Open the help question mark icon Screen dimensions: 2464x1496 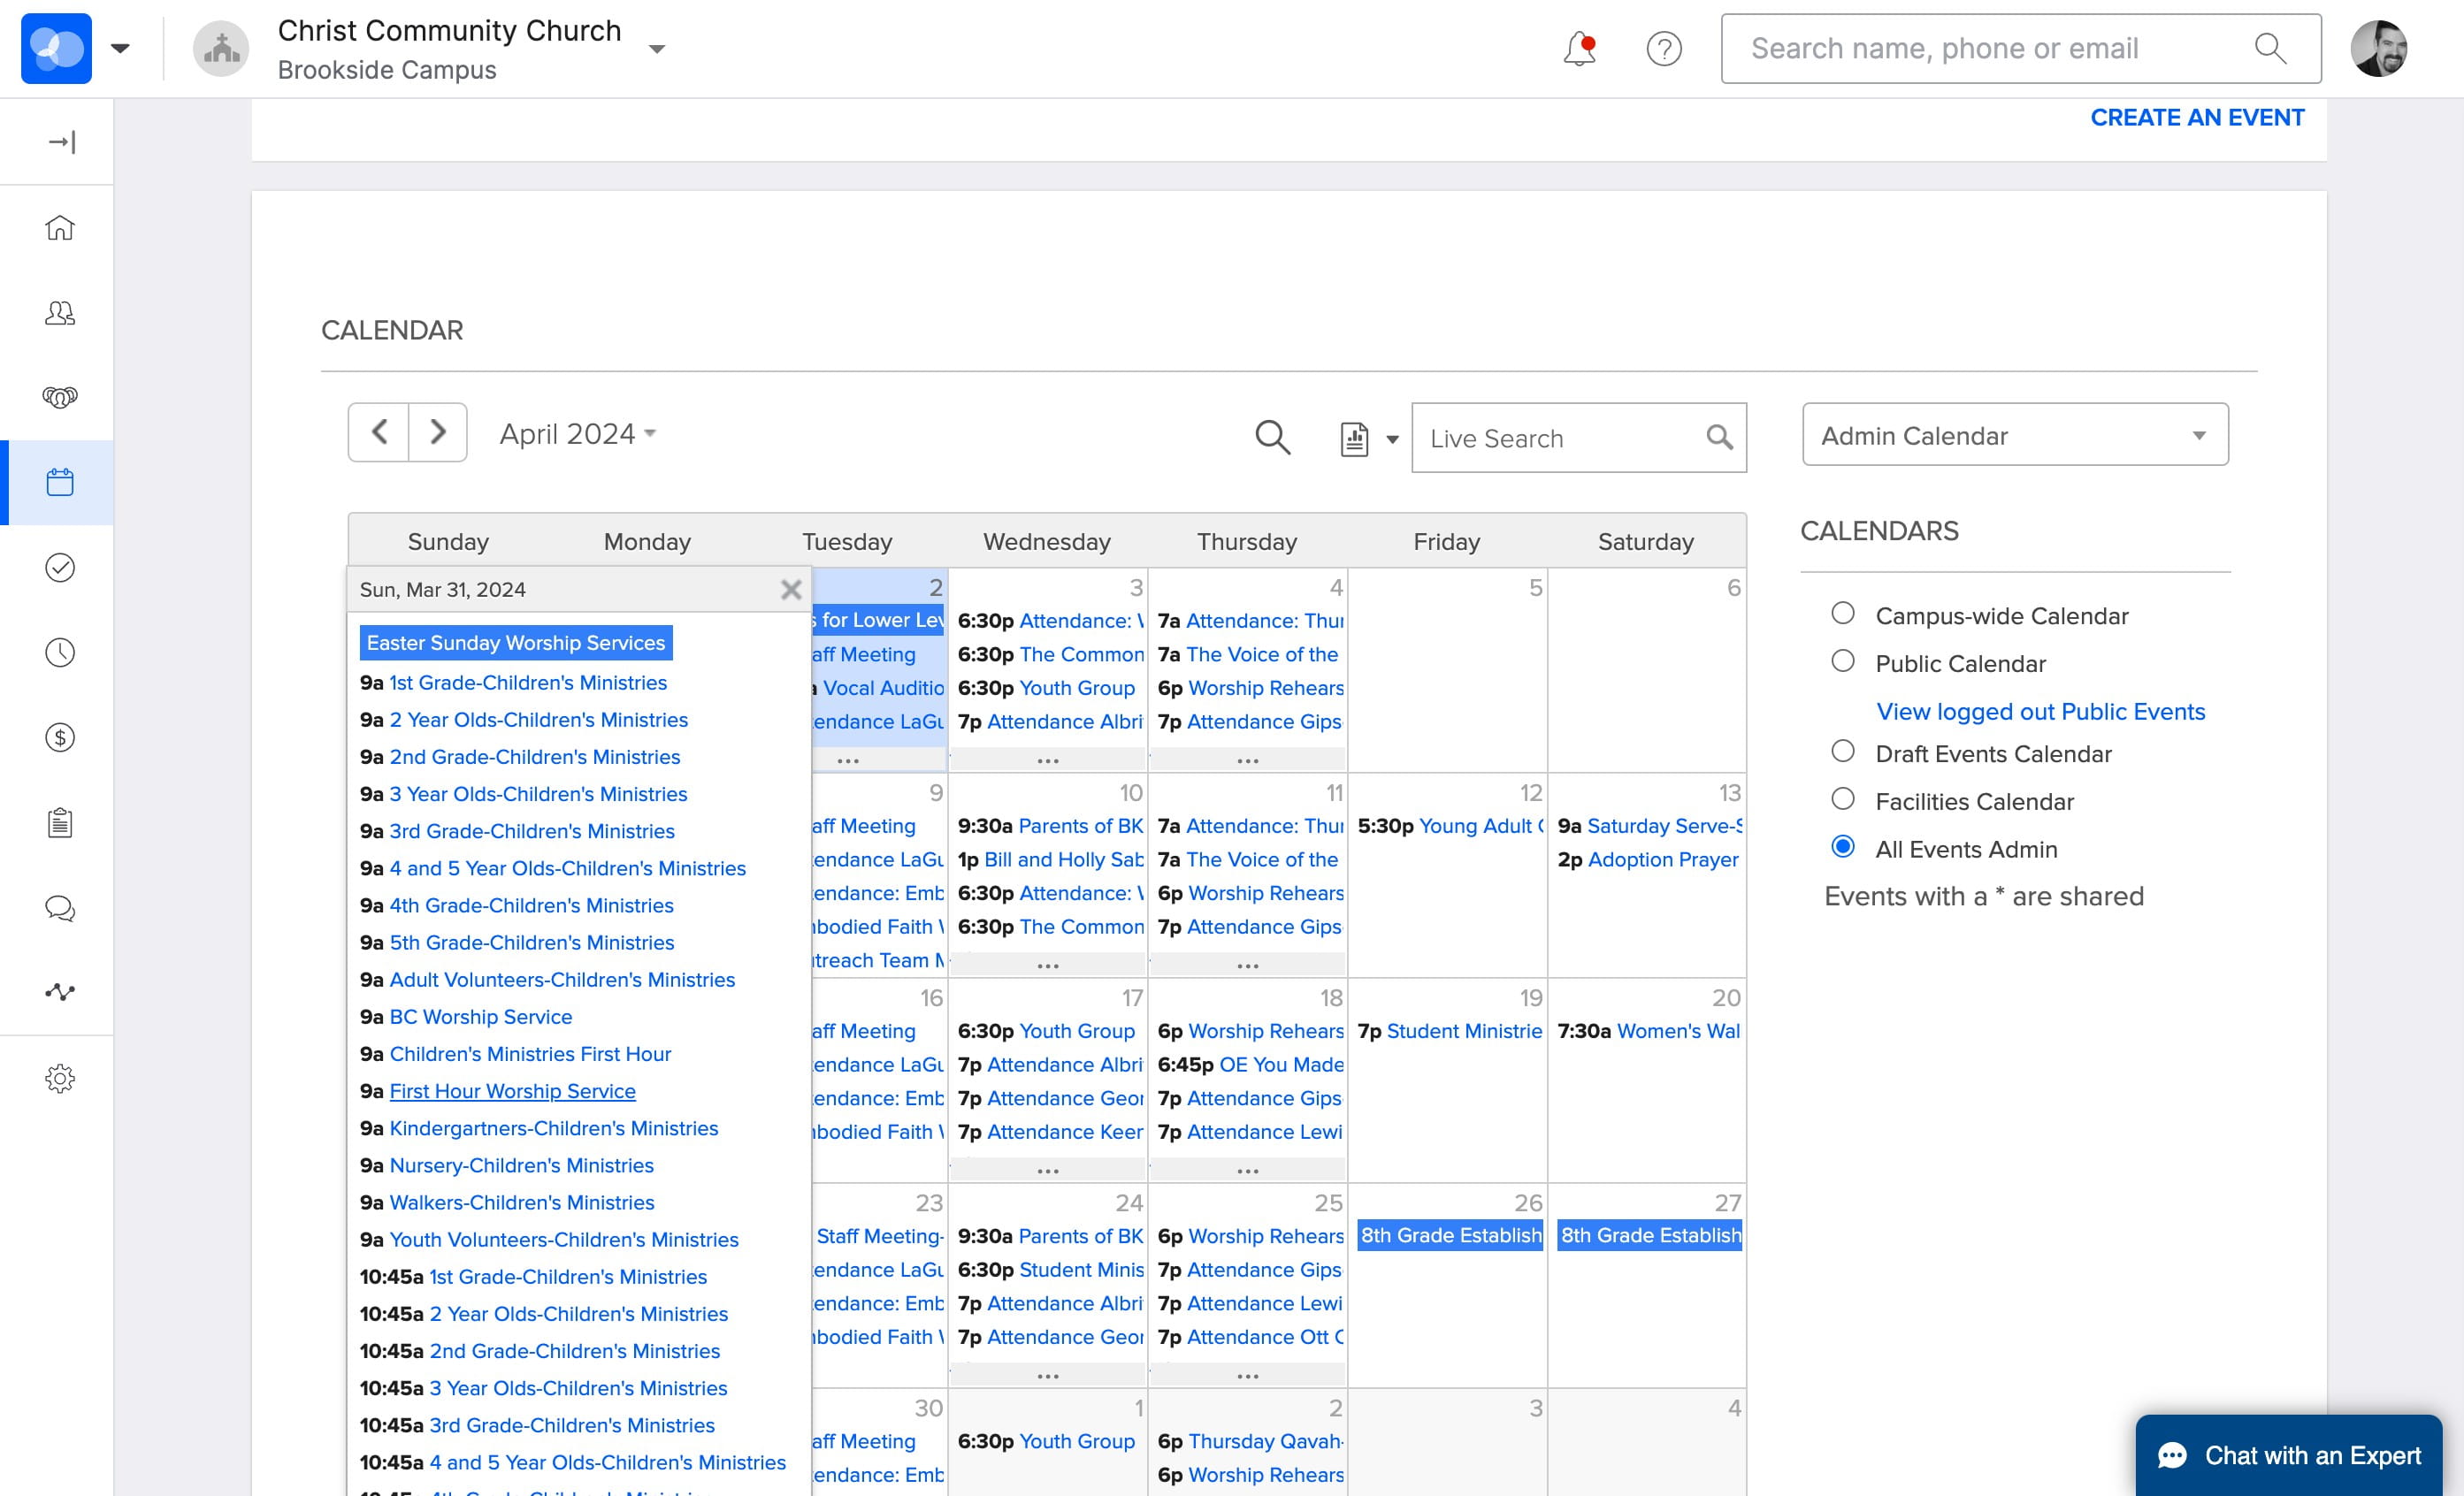click(1664, 48)
